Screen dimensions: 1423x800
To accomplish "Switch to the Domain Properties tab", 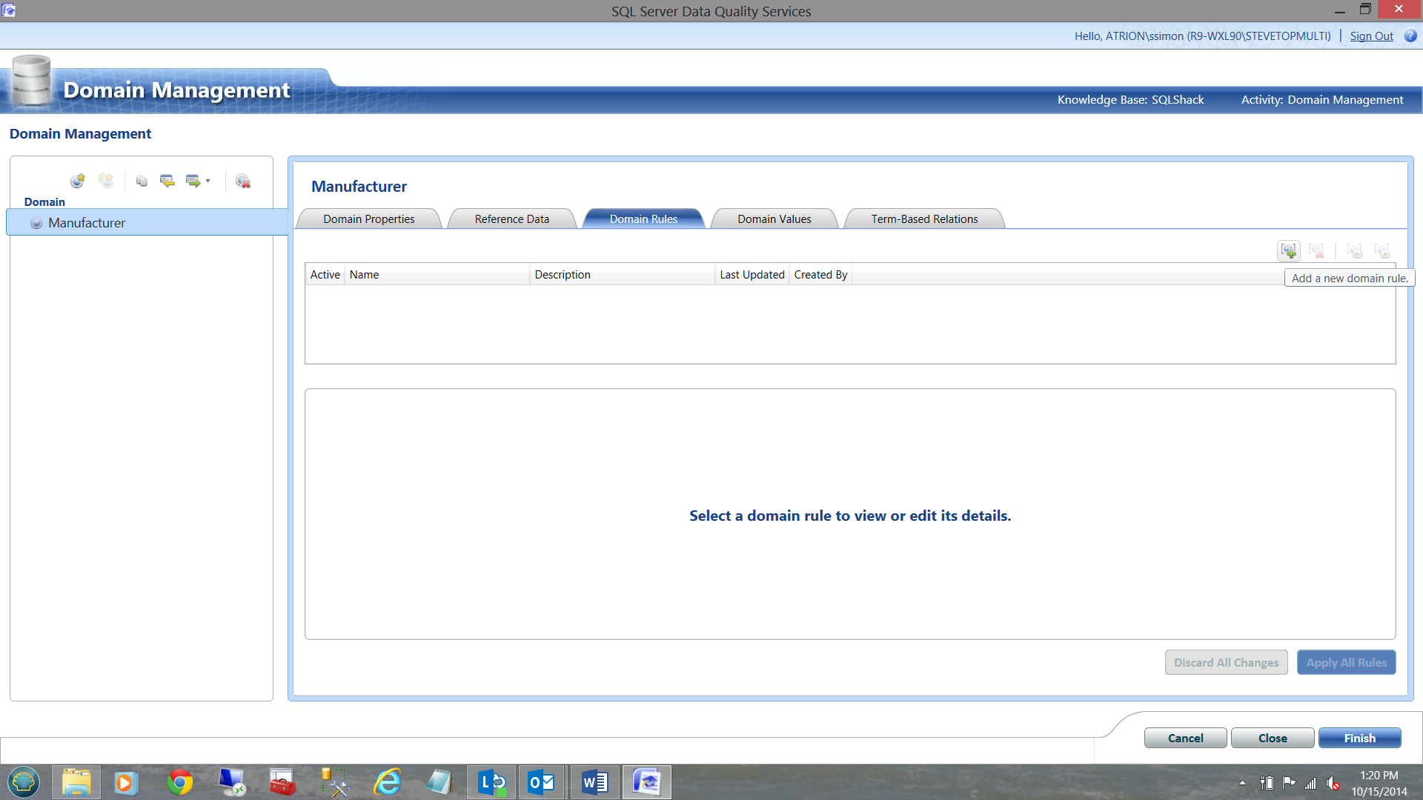I will [x=368, y=219].
